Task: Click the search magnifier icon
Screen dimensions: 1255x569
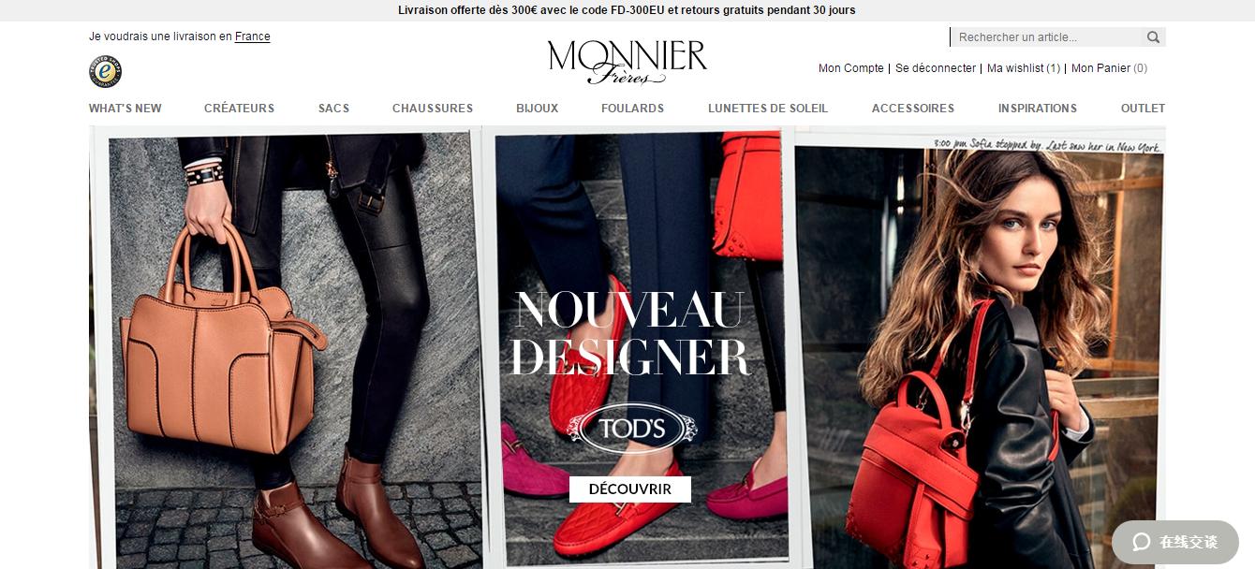Action: click(x=1153, y=37)
